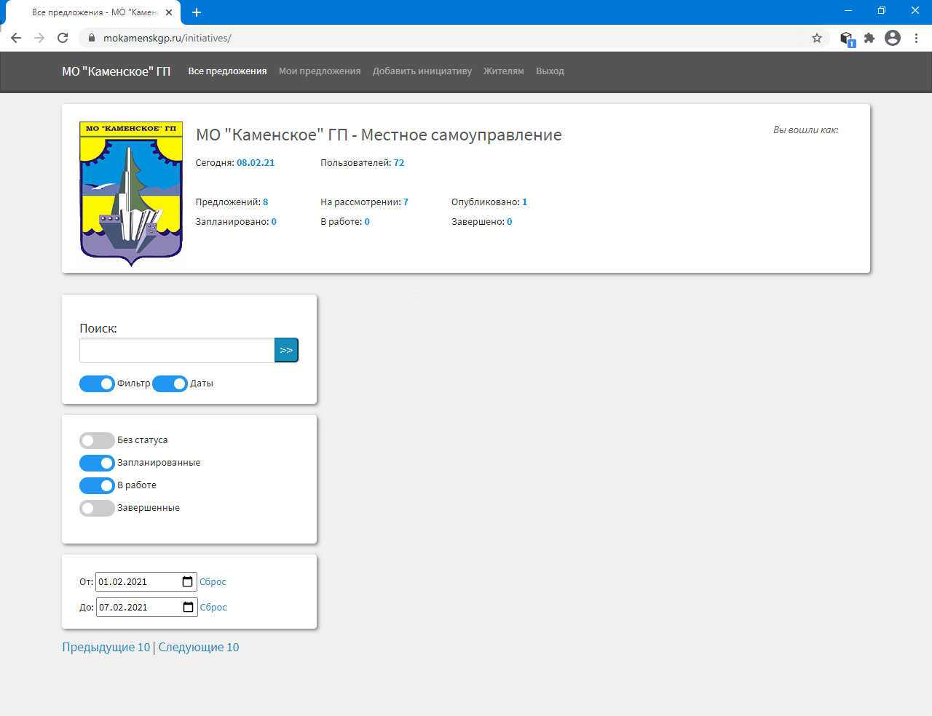The image size is (932, 716).
Task: Open a new browser tab
Action: coord(197,12)
